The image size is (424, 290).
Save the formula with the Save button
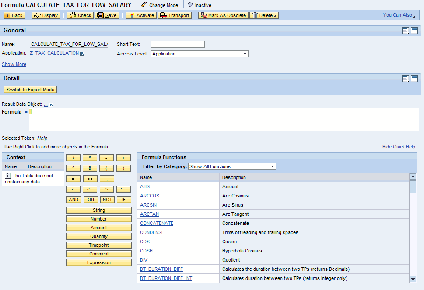(107, 15)
